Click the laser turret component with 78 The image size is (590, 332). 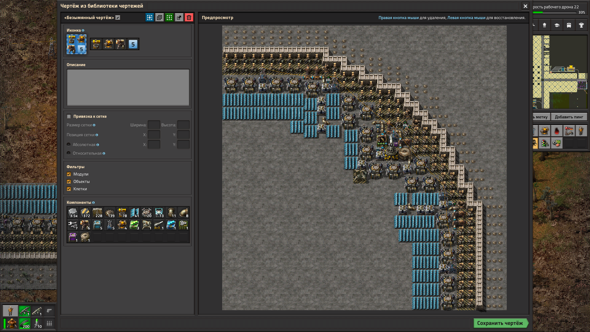tap(122, 213)
